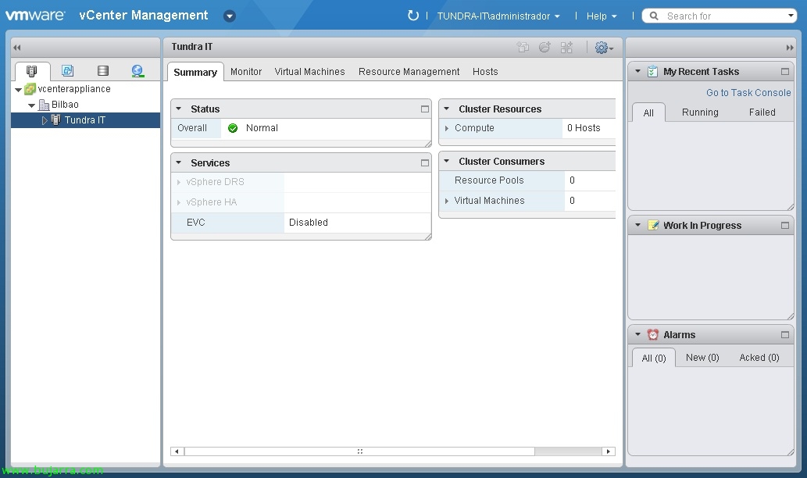The width and height of the screenshot is (807, 478).
Task: Expand the Compute row in Cluster Resources
Action: (x=447, y=128)
